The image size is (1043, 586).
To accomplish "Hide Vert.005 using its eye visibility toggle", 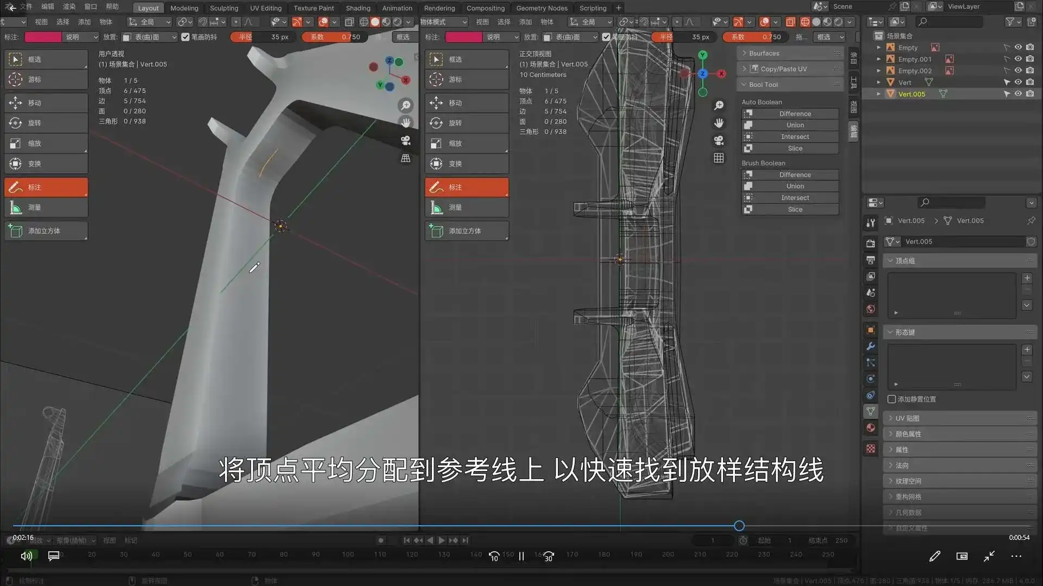I will tap(1019, 93).
